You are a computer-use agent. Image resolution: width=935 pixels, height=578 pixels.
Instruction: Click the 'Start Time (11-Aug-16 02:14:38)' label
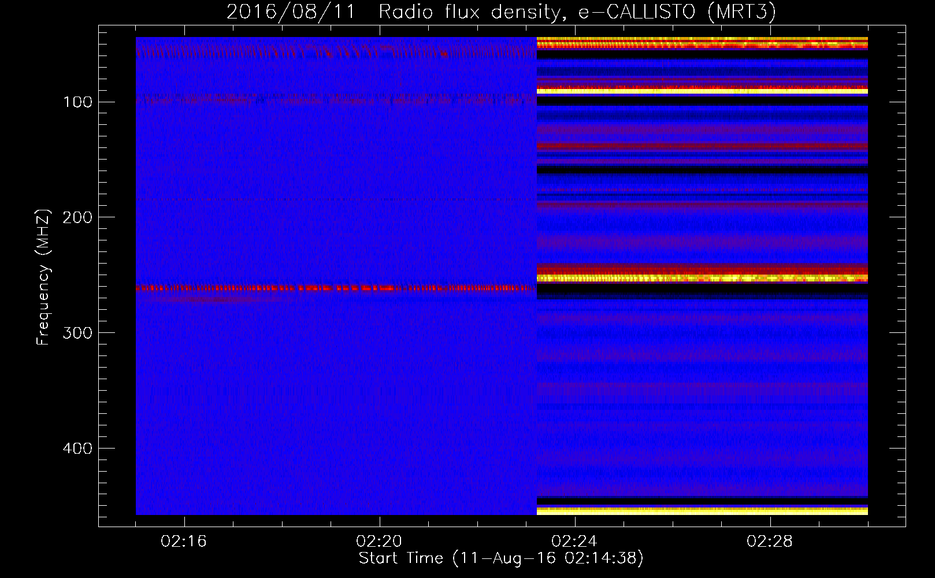(x=501, y=558)
